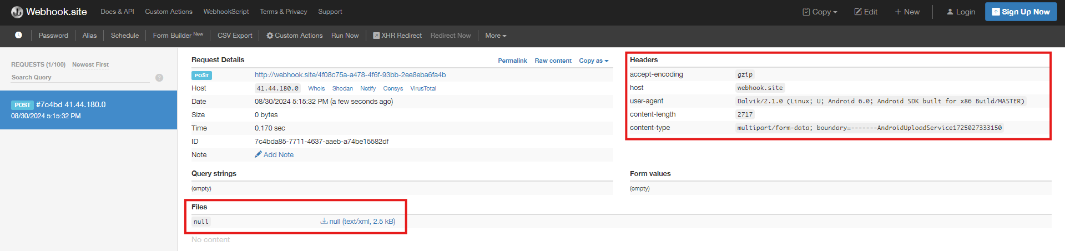
Task: Click the Search Query input field
Action: pyautogui.click(x=80, y=78)
